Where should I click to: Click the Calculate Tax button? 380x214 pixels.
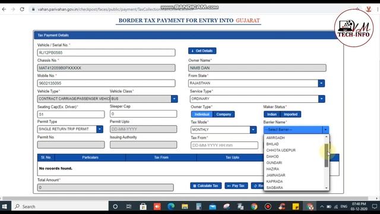206,186
